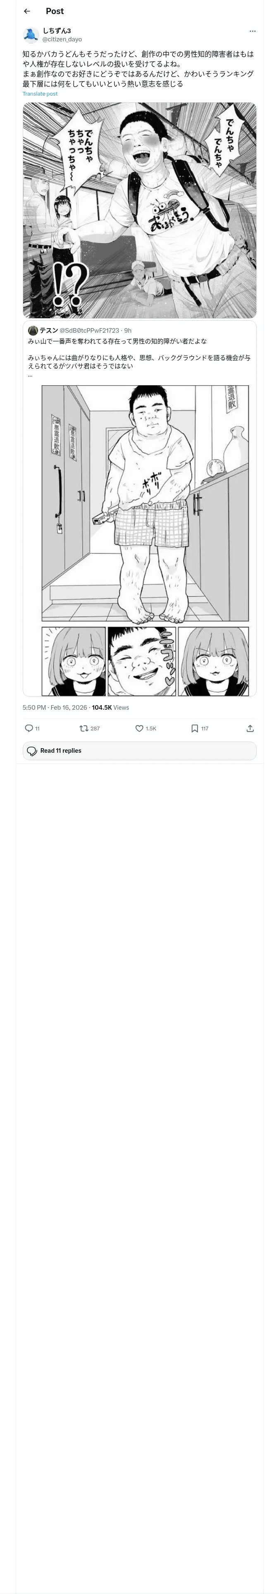Image resolution: width=279 pixels, height=1594 pixels.
Task: Click the share upload icon
Action: pyautogui.click(x=250, y=728)
